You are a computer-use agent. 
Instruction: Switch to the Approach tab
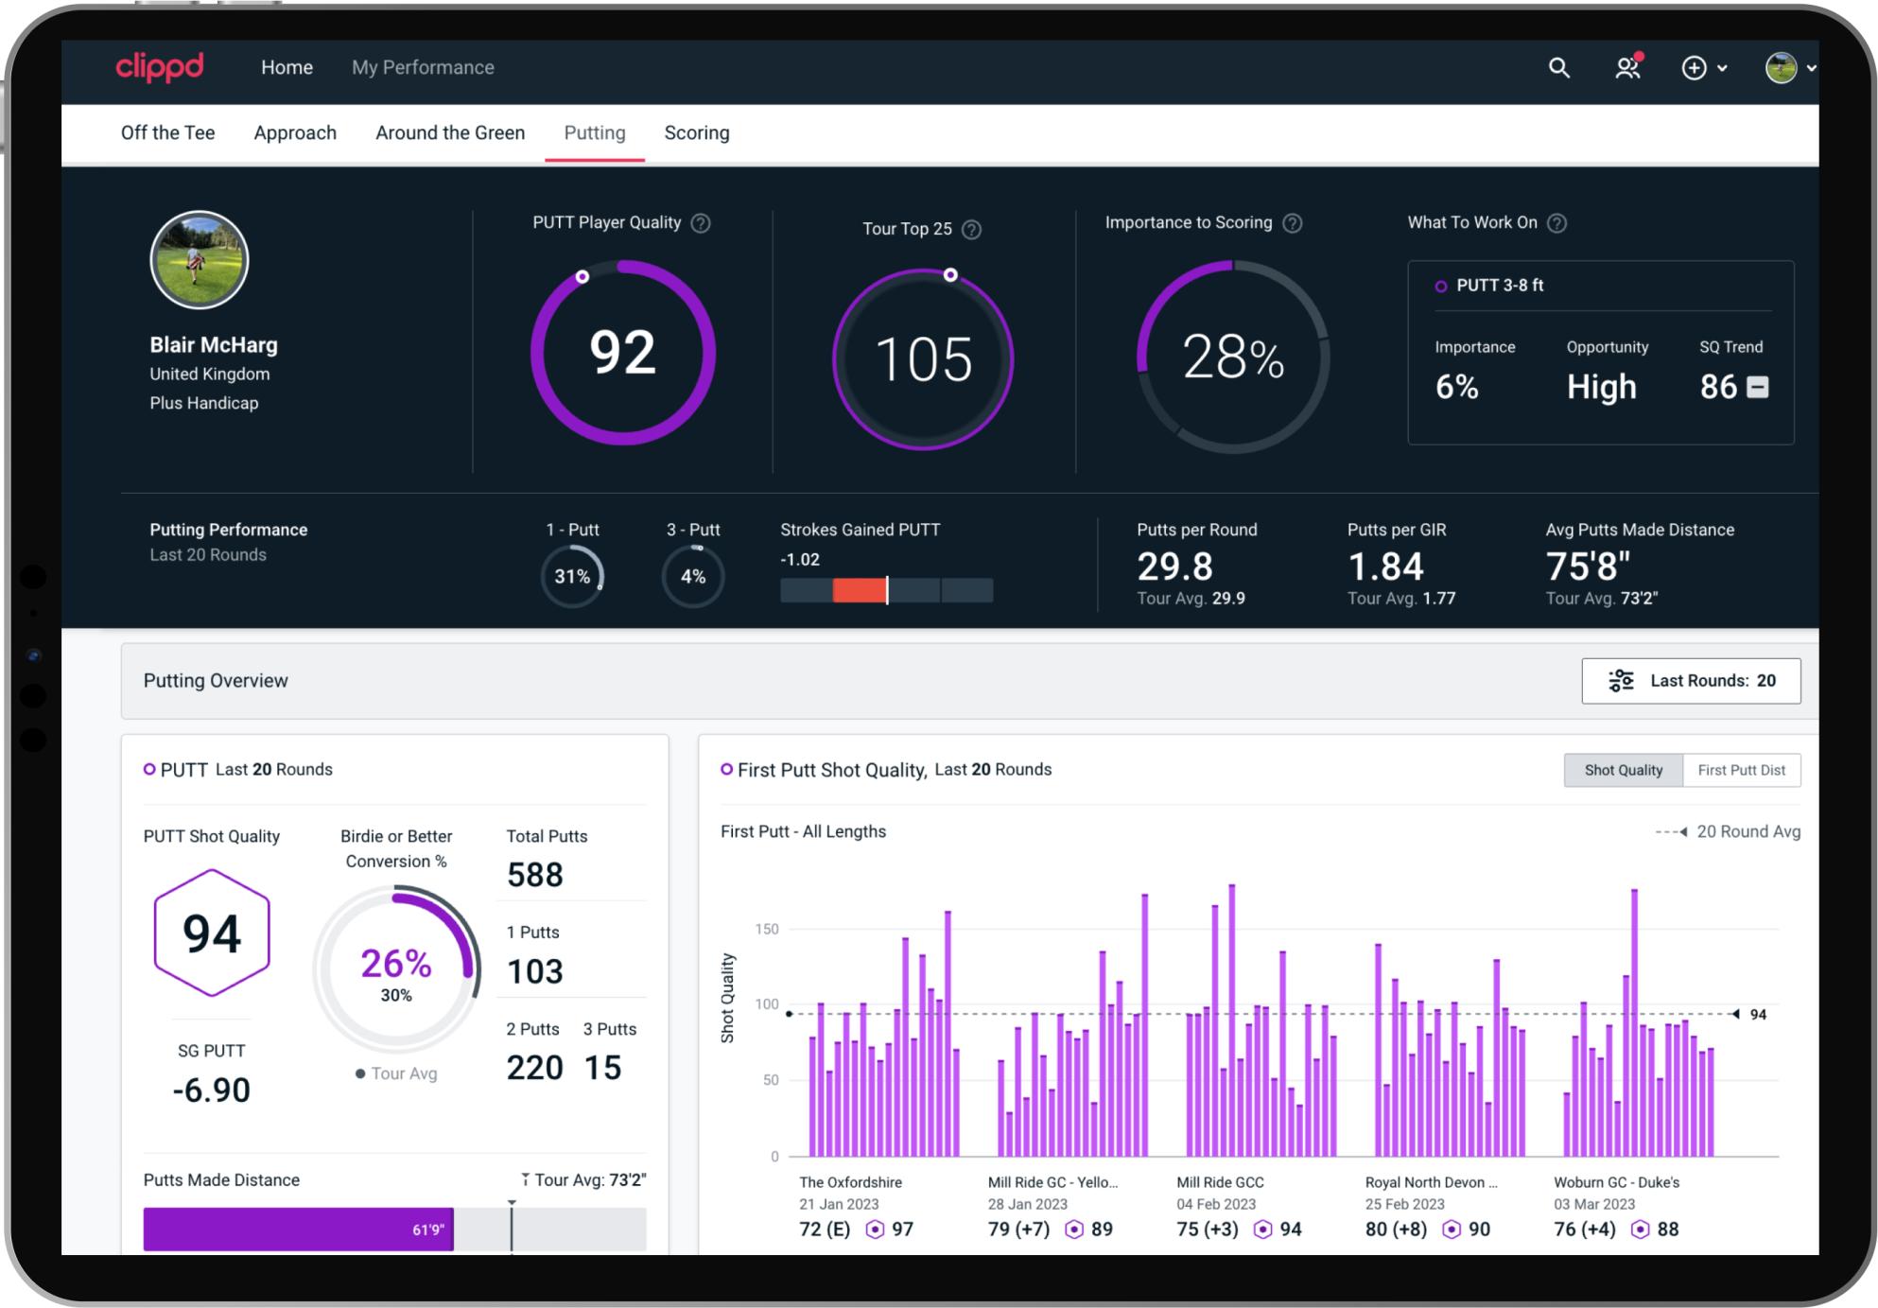pos(295,133)
